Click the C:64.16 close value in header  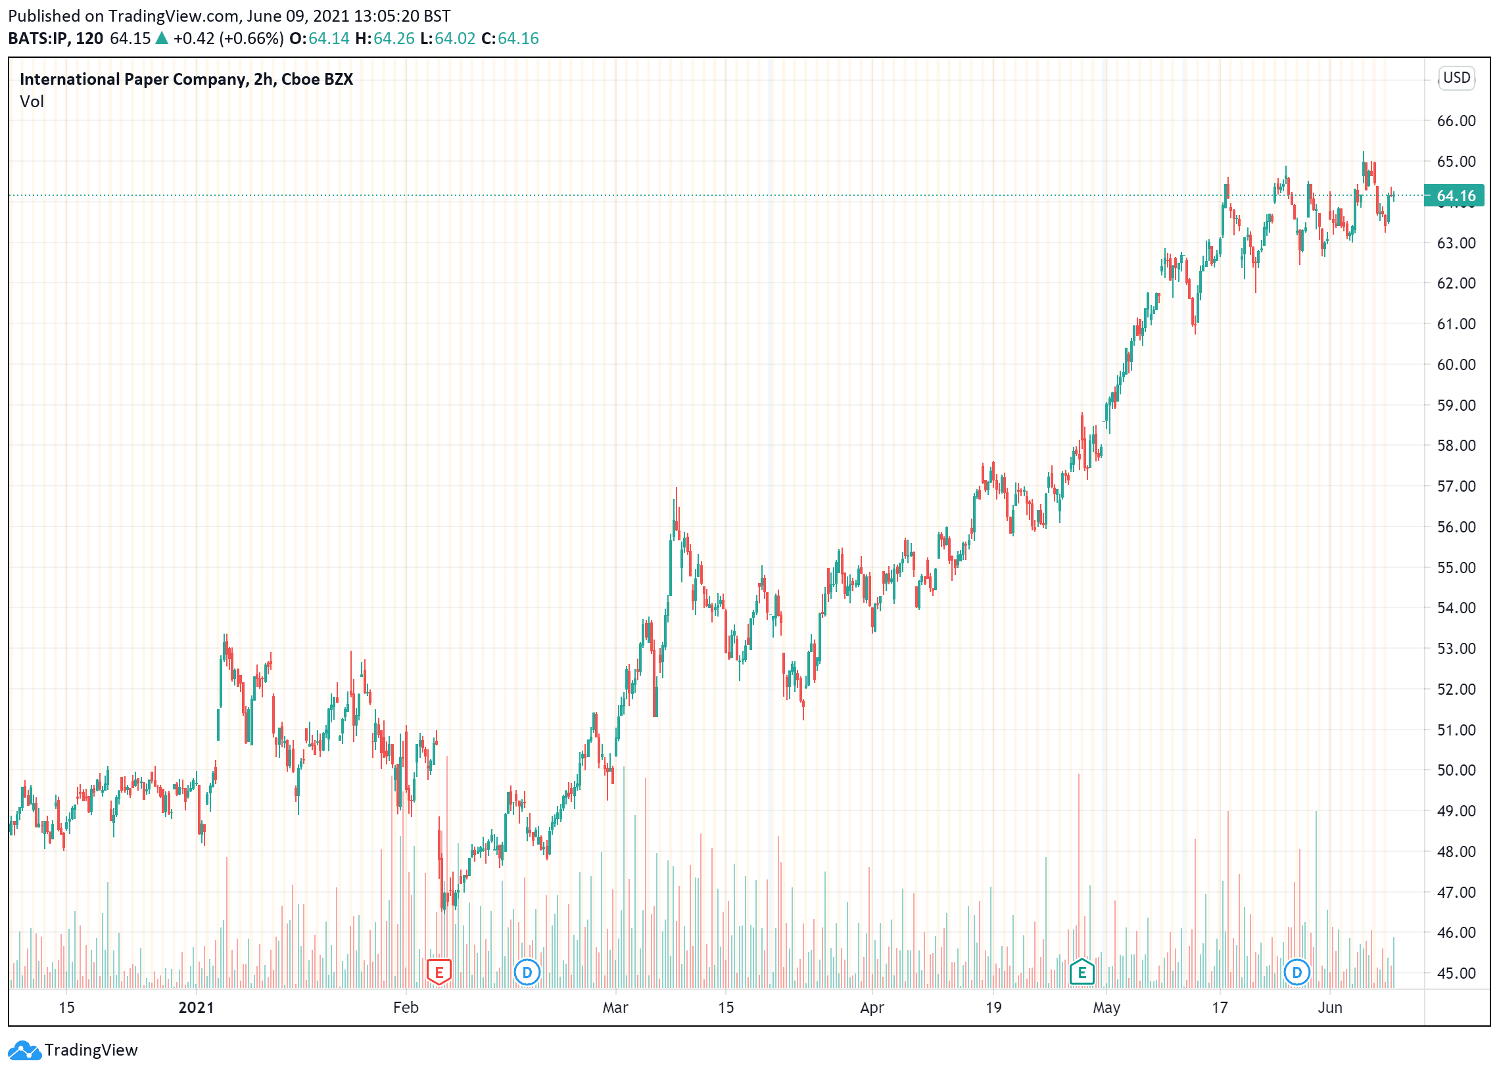pyautogui.click(x=510, y=38)
